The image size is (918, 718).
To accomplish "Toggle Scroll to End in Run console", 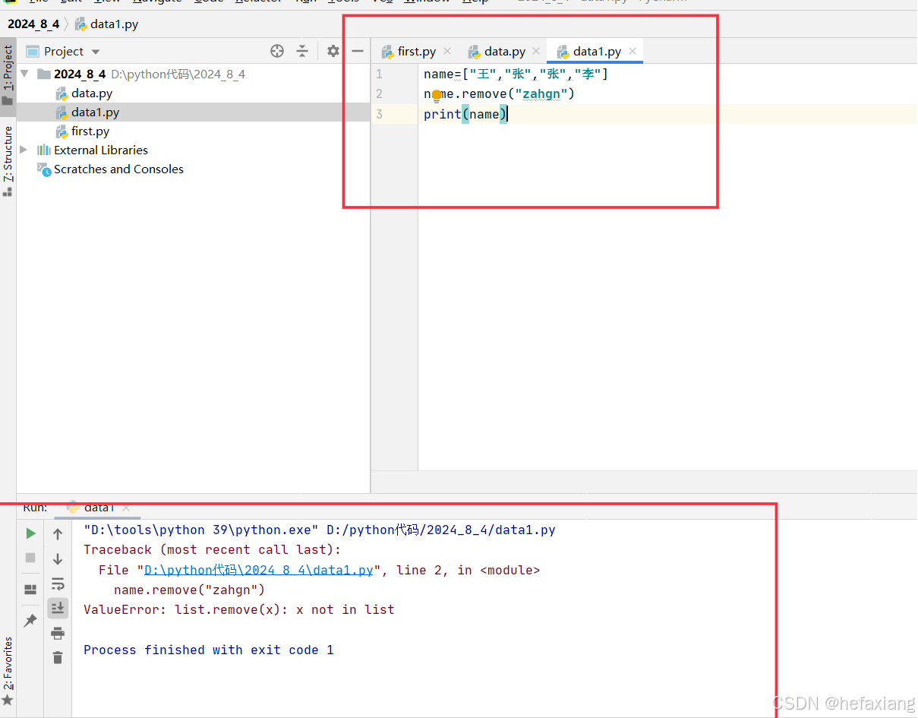I will [x=58, y=608].
